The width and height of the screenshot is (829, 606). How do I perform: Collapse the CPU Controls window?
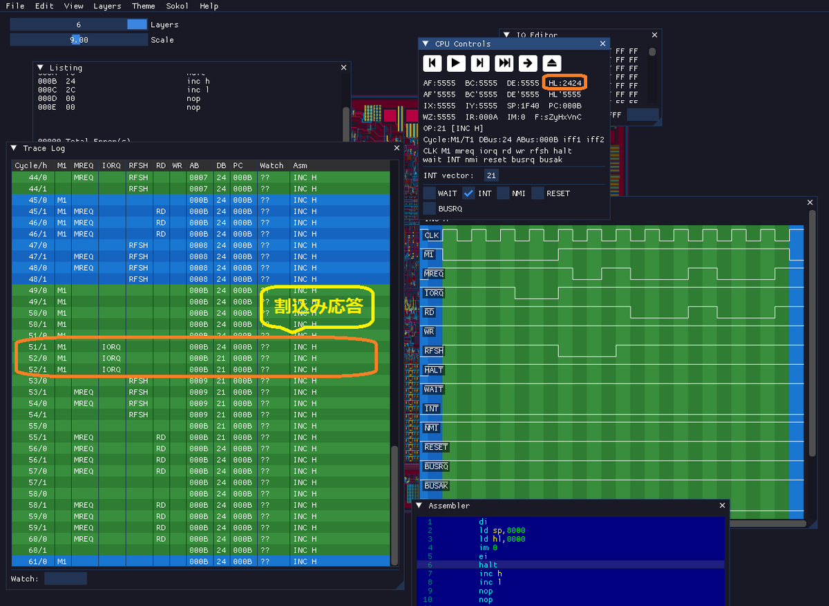(426, 44)
